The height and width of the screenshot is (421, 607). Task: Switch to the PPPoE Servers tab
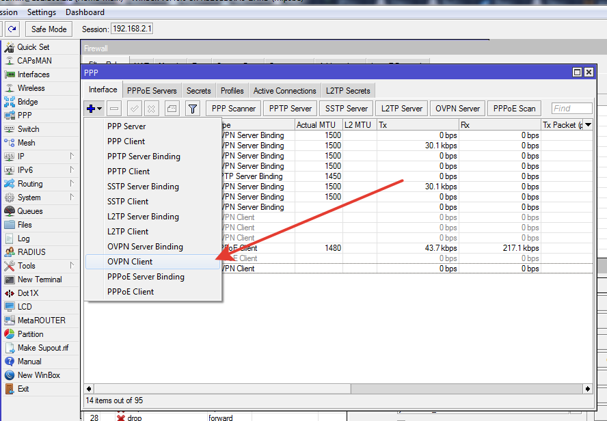tap(152, 91)
